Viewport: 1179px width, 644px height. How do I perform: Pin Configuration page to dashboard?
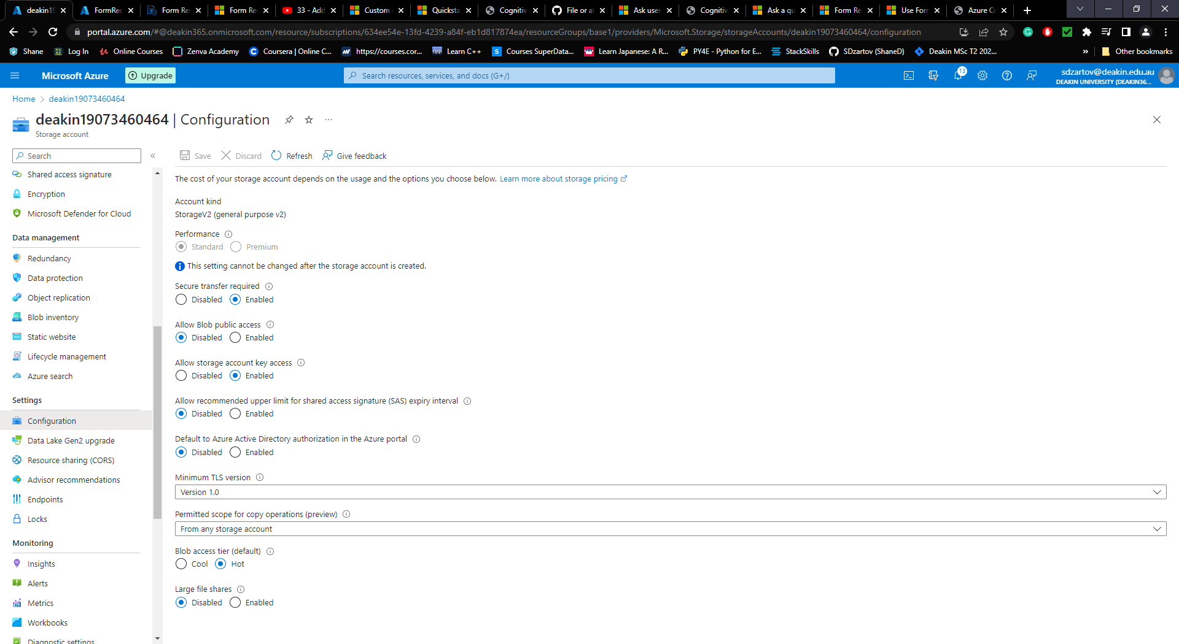(289, 120)
